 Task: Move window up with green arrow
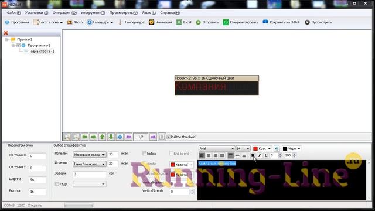click(102, 137)
